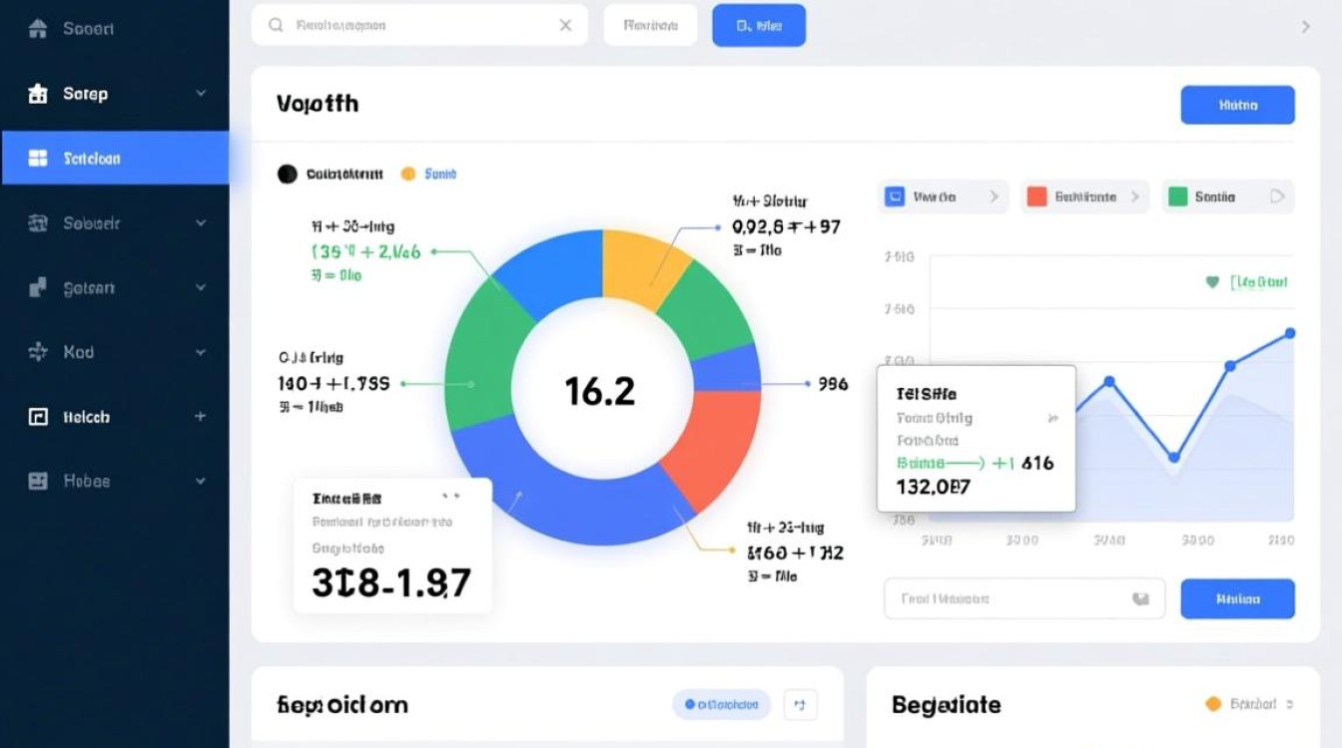The image size is (1342, 748).
Task: Click the grid icon of highlighted sidebar item
Action: coord(38,159)
